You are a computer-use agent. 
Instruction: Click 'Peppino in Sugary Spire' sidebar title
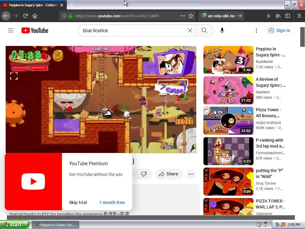pos(270,52)
